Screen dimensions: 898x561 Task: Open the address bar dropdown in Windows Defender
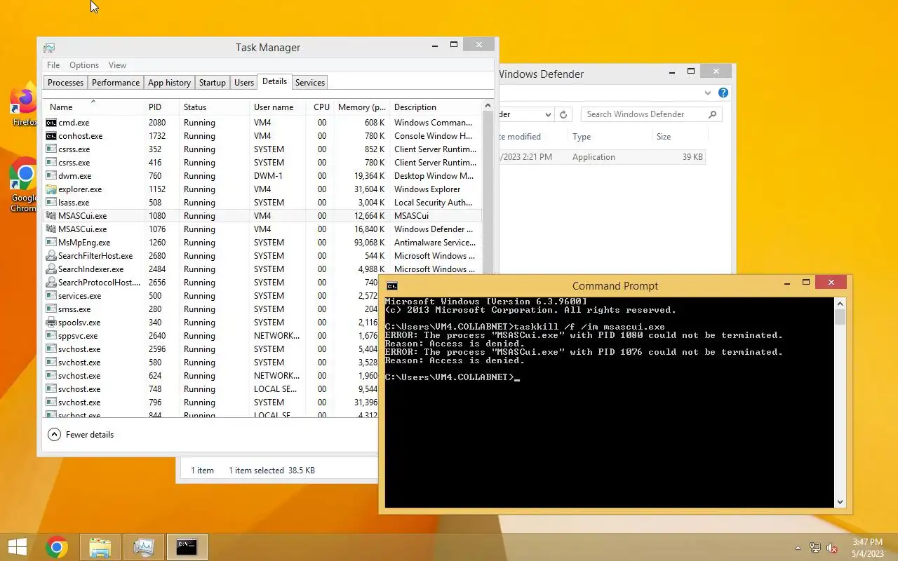point(548,114)
